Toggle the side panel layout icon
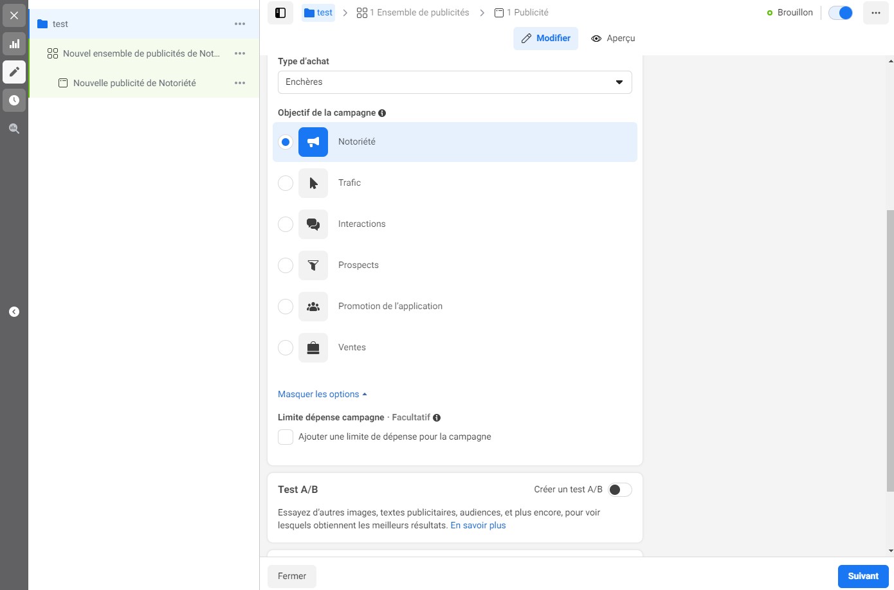 (280, 13)
